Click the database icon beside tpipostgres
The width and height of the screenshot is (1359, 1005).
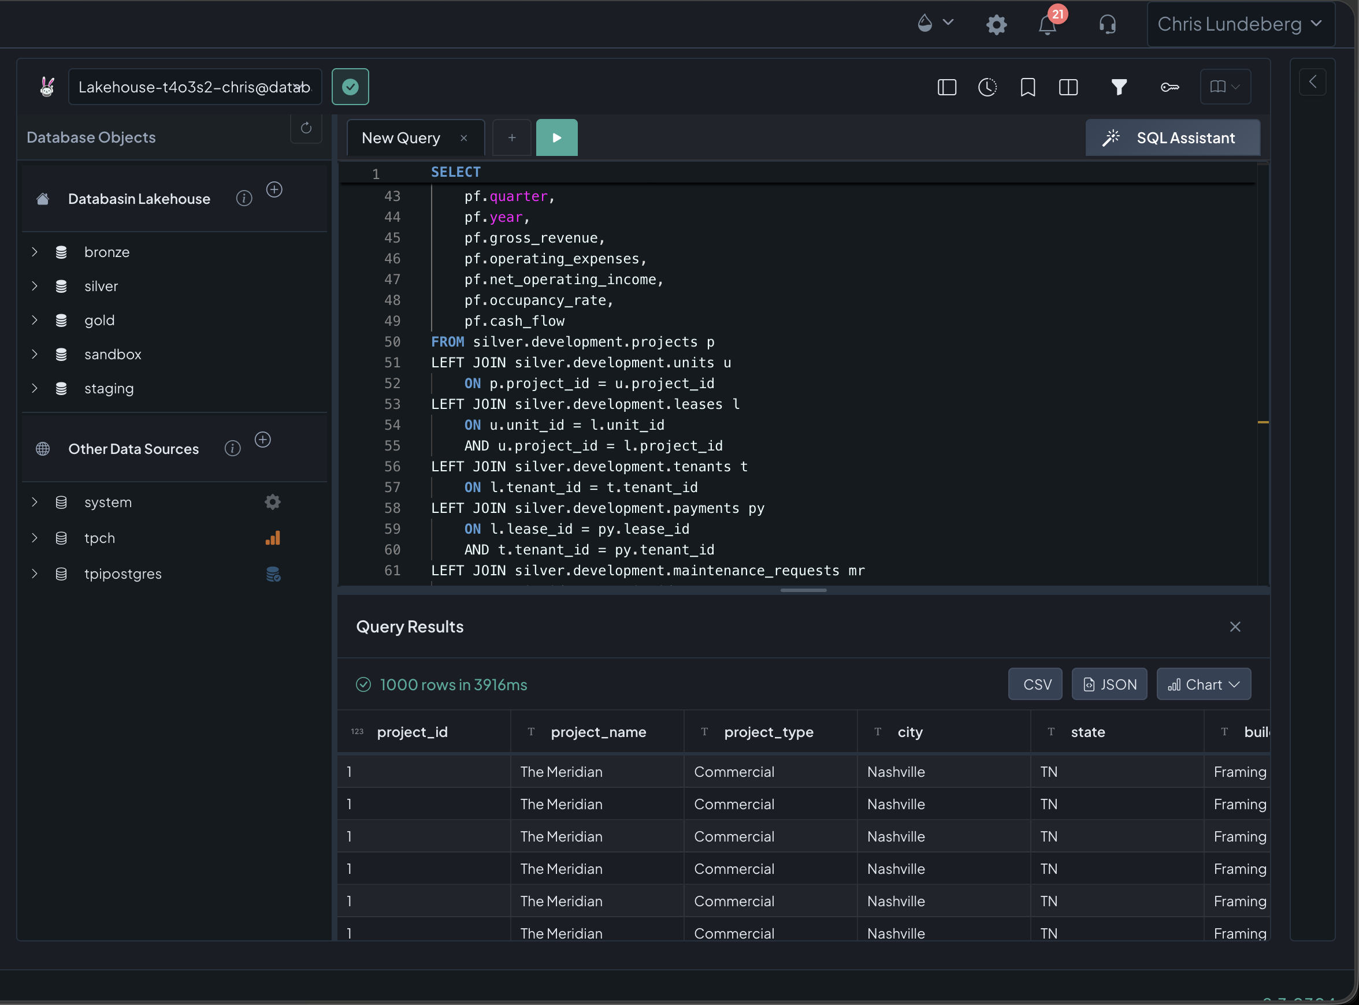tap(273, 574)
